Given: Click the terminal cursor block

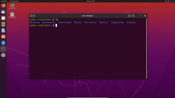Looking at the screenshot, I should click(56, 25).
